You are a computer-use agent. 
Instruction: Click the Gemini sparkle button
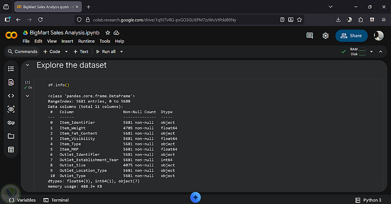click(195, 197)
